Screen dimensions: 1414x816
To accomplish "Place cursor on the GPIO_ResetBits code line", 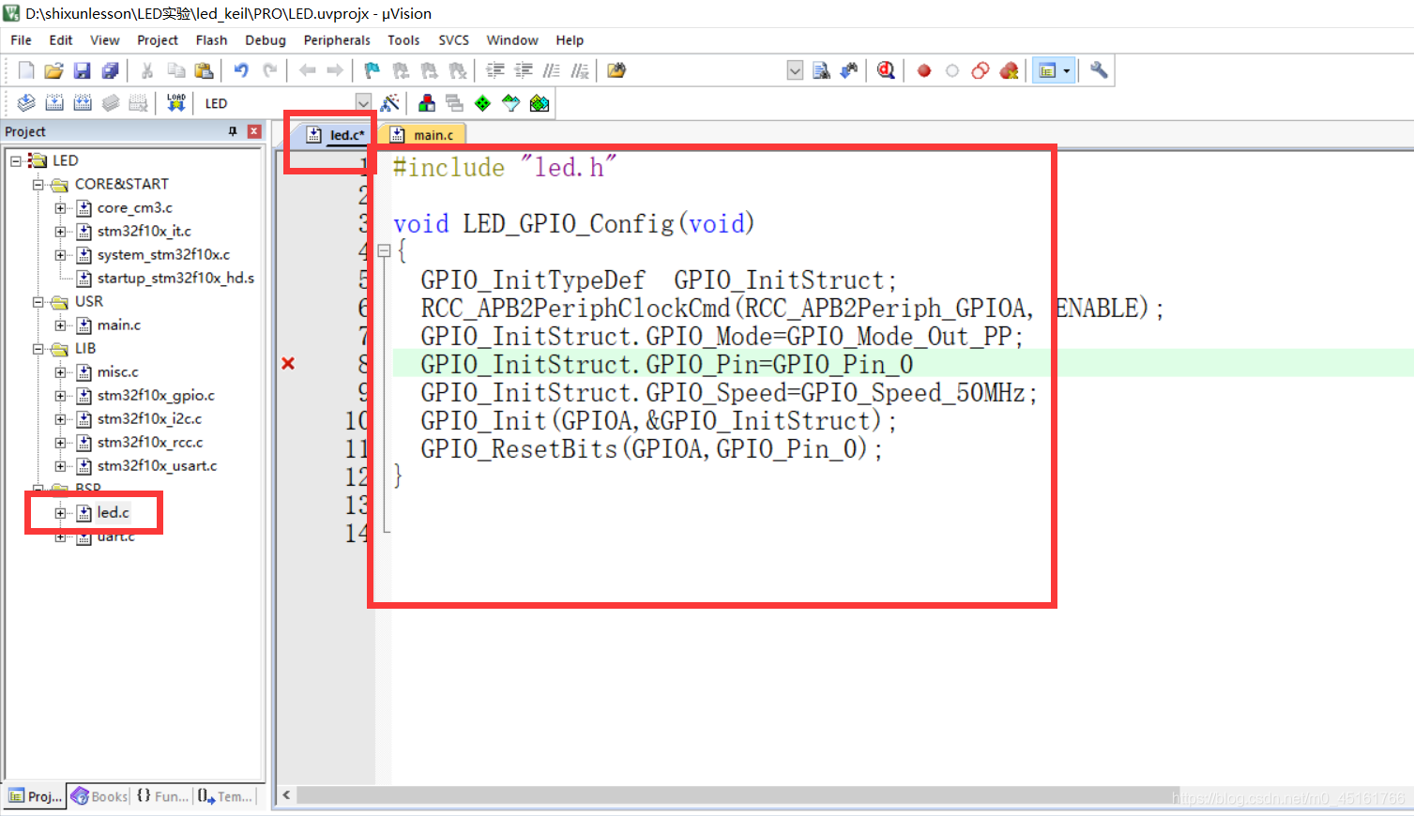I will click(651, 449).
